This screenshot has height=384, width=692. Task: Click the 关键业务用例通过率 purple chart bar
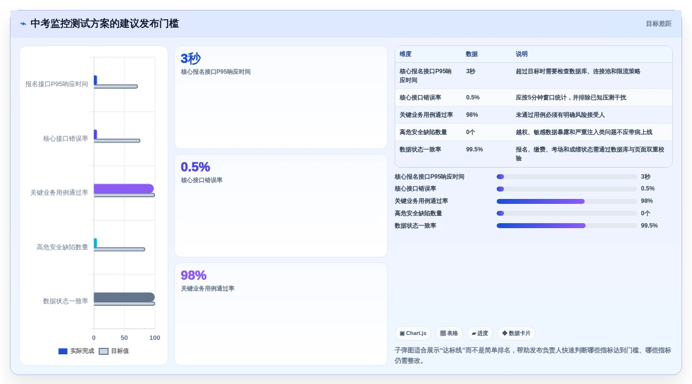(124, 189)
